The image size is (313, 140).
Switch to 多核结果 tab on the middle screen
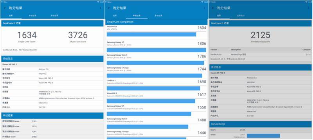[x=158, y=16]
